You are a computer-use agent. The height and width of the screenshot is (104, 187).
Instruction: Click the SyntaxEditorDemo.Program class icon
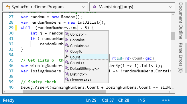point(8,7)
